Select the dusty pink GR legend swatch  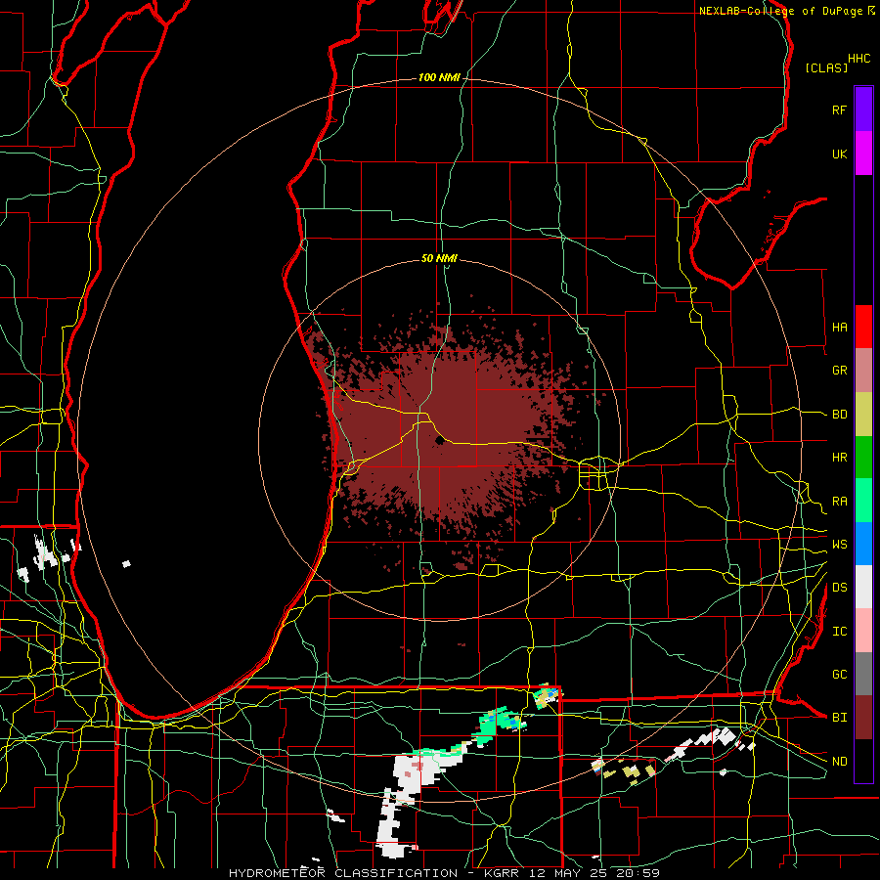click(863, 371)
